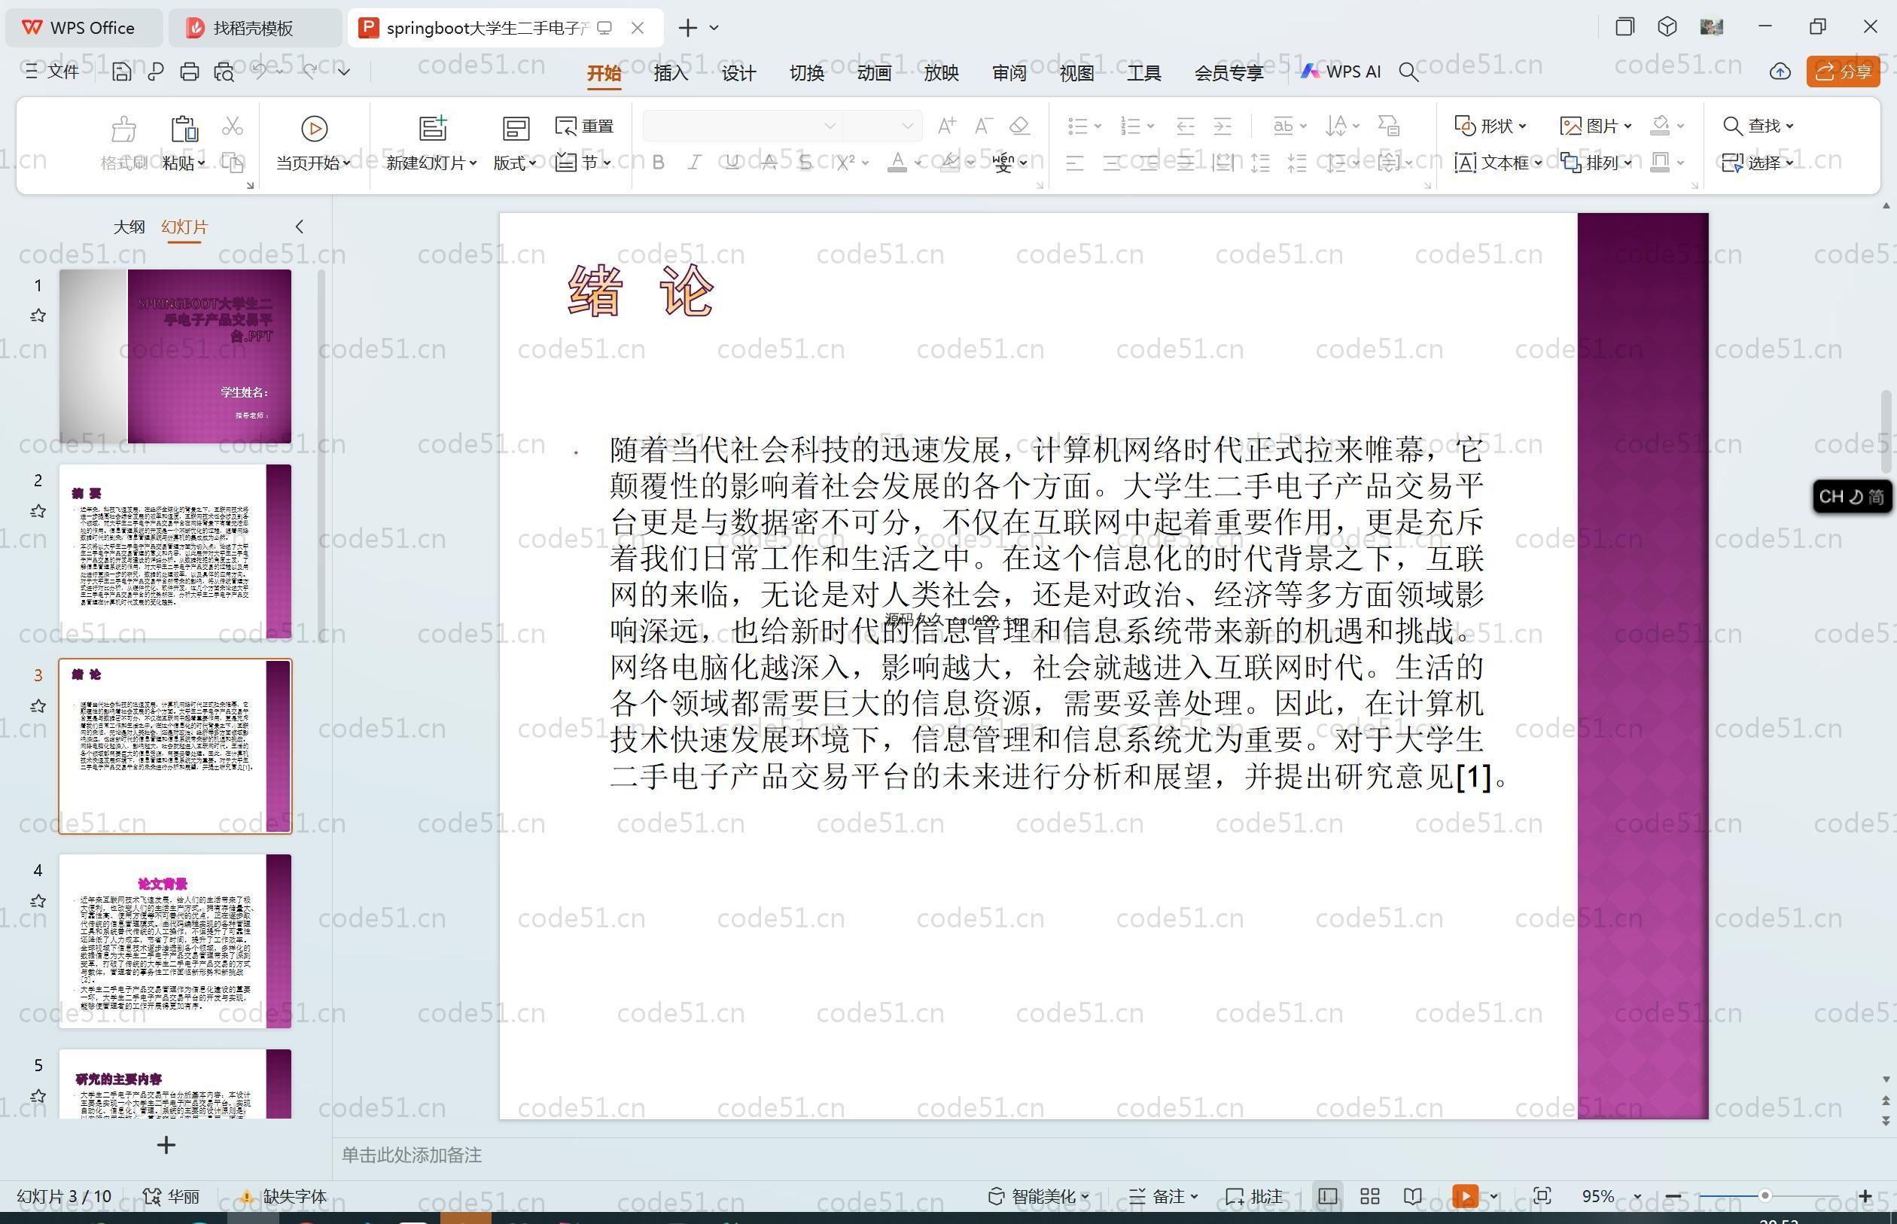The width and height of the screenshot is (1897, 1224).
Task: Decrease font size with A- icon
Action: click(x=983, y=126)
